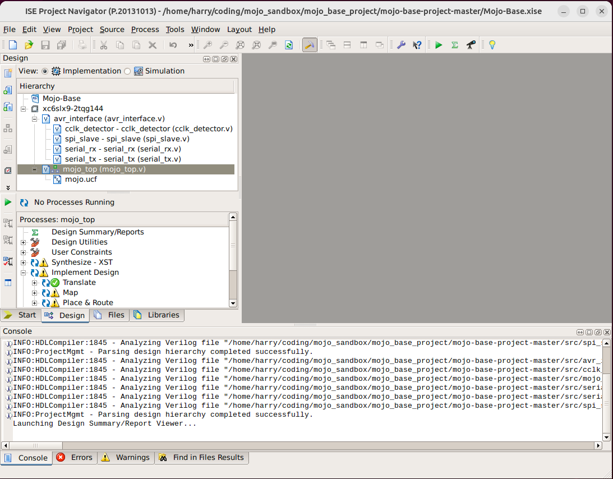Select the Simulation view radio button
This screenshot has width=613, height=479.
[x=127, y=71]
